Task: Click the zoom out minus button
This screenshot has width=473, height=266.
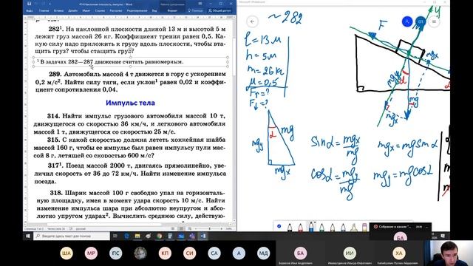Action: [x=196, y=228]
